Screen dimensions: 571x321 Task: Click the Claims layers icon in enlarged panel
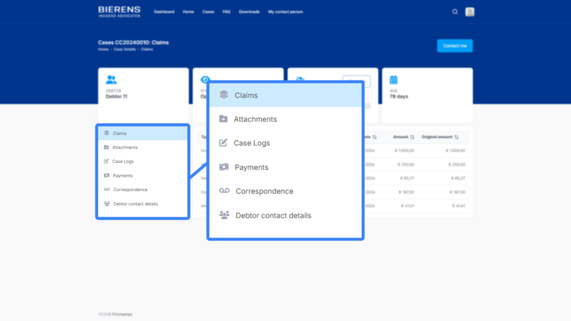coord(224,95)
